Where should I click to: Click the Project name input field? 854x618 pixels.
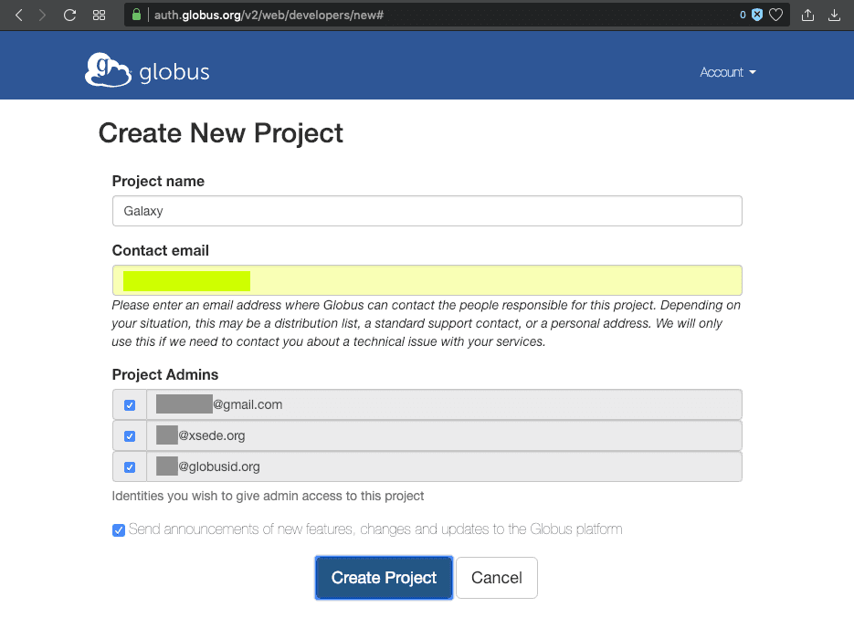(x=427, y=211)
